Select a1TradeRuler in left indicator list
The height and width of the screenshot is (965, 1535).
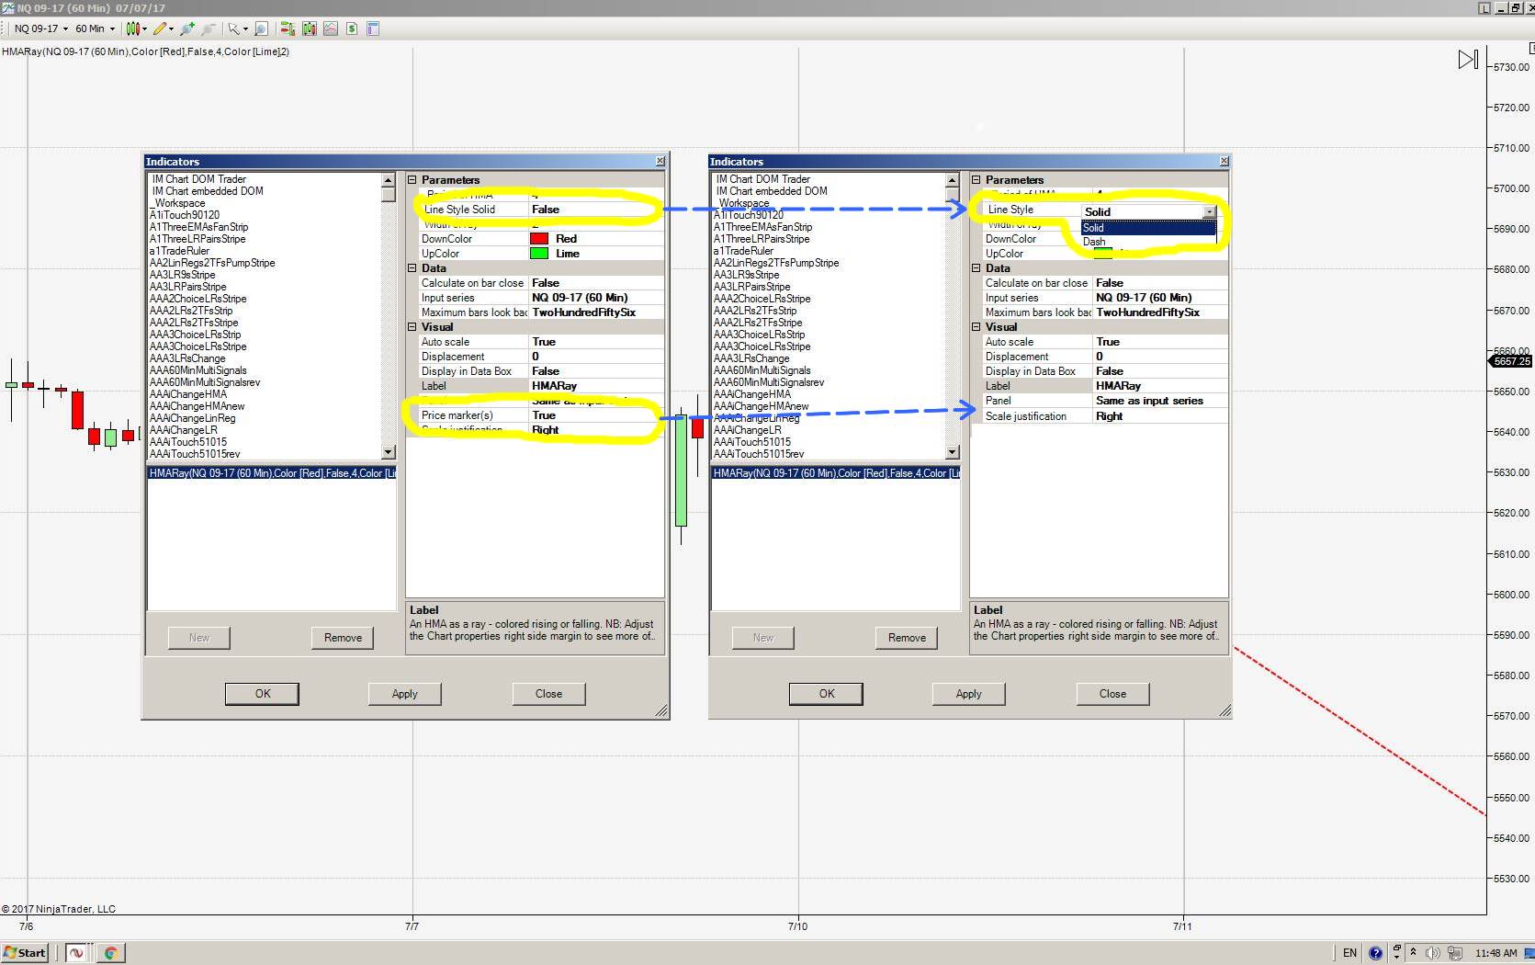(179, 251)
